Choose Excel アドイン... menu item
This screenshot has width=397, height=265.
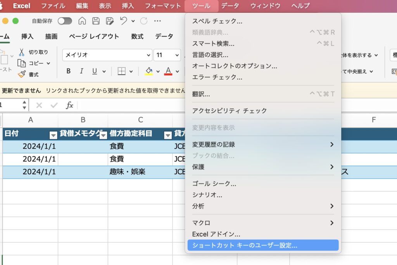263,234
